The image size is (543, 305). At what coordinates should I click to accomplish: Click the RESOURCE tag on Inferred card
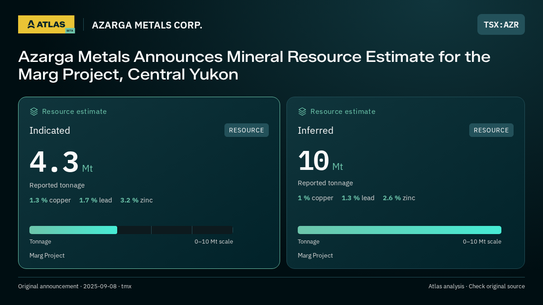click(x=491, y=130)
